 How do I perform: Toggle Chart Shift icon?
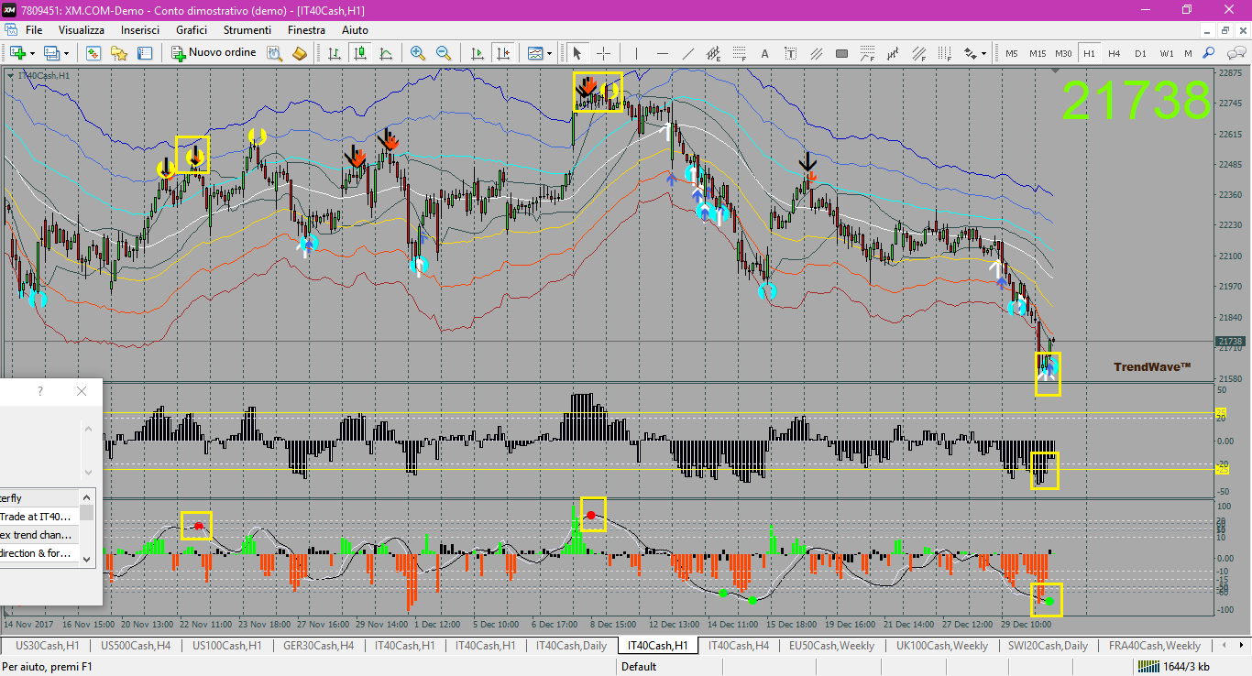tap(503, 53)
